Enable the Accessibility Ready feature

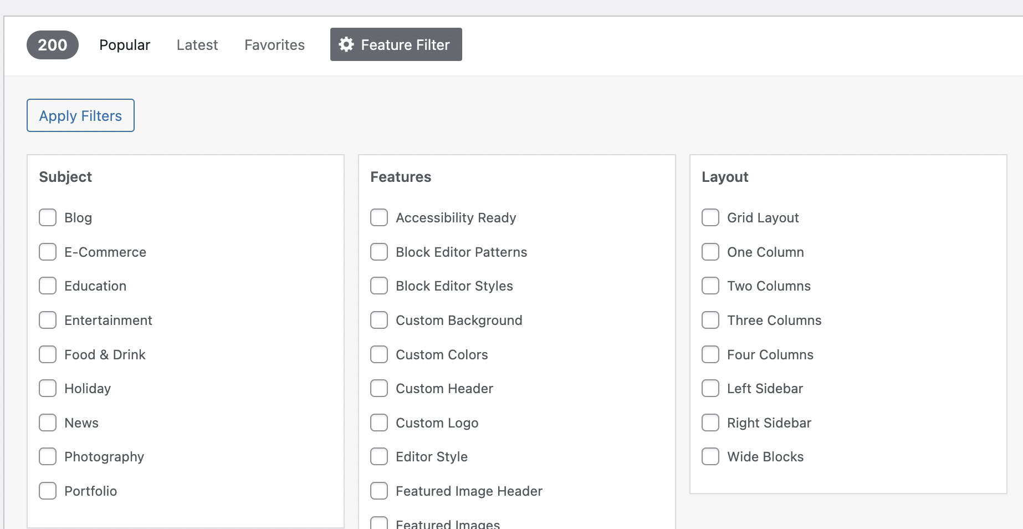pos(379,217)
